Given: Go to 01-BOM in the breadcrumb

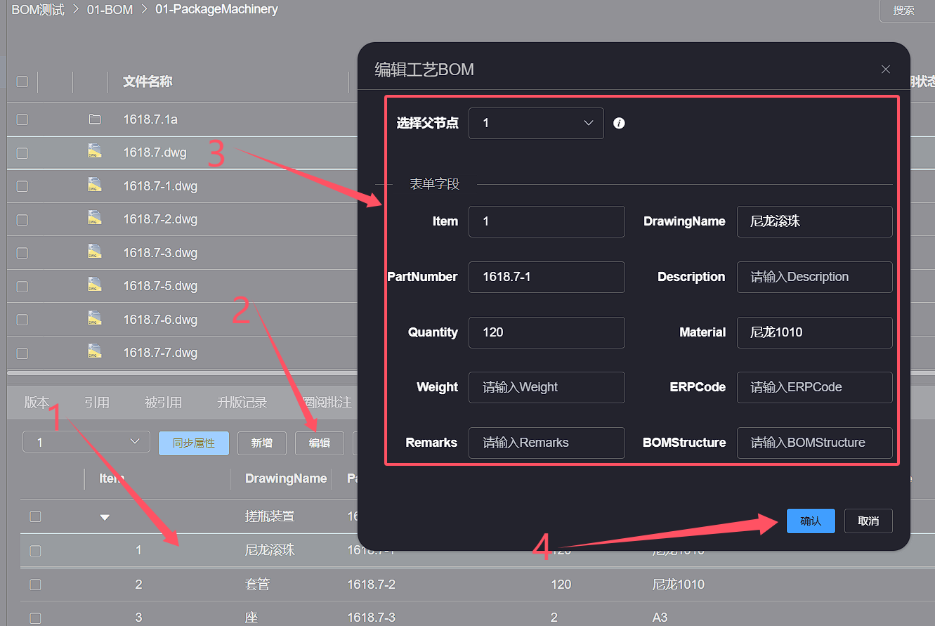Looking at the screenshot, I should (110, 10).
